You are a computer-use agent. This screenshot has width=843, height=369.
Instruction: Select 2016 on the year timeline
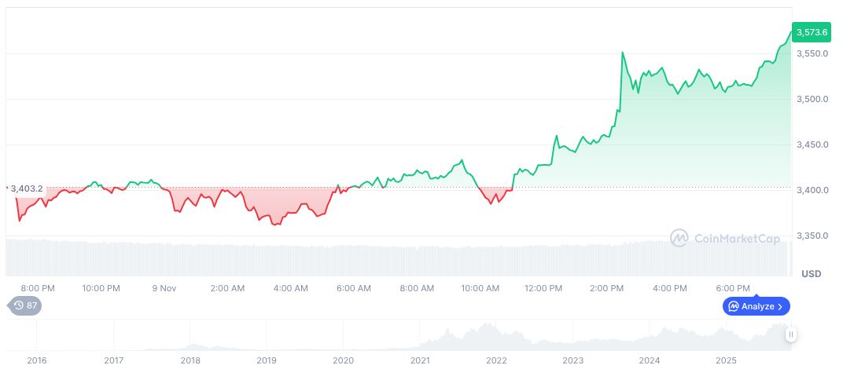[37, 360]
